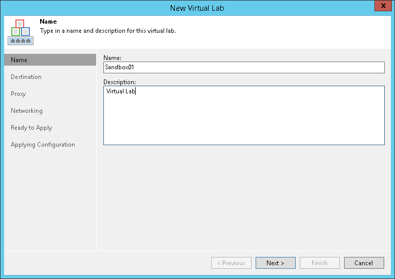Open the Proxy wizard step
Viewport: 395px width, 279px height.
[x=19, y=94]
